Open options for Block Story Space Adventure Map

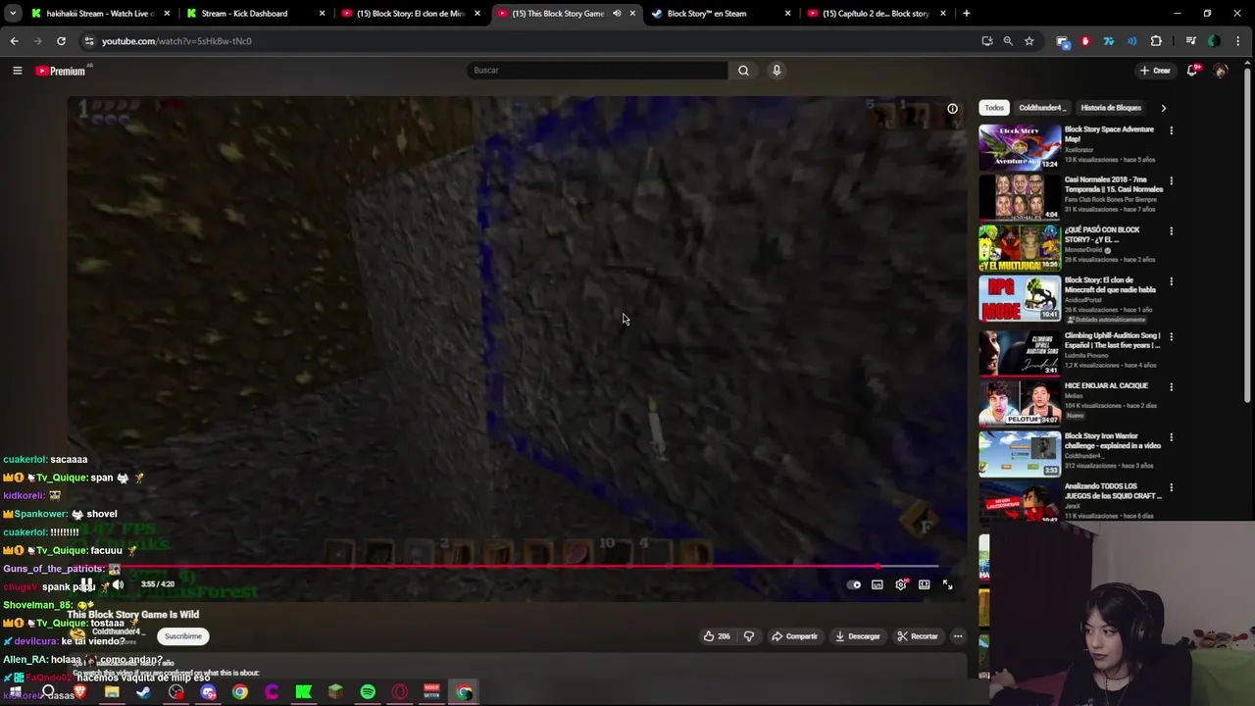tap(1171, 130)
